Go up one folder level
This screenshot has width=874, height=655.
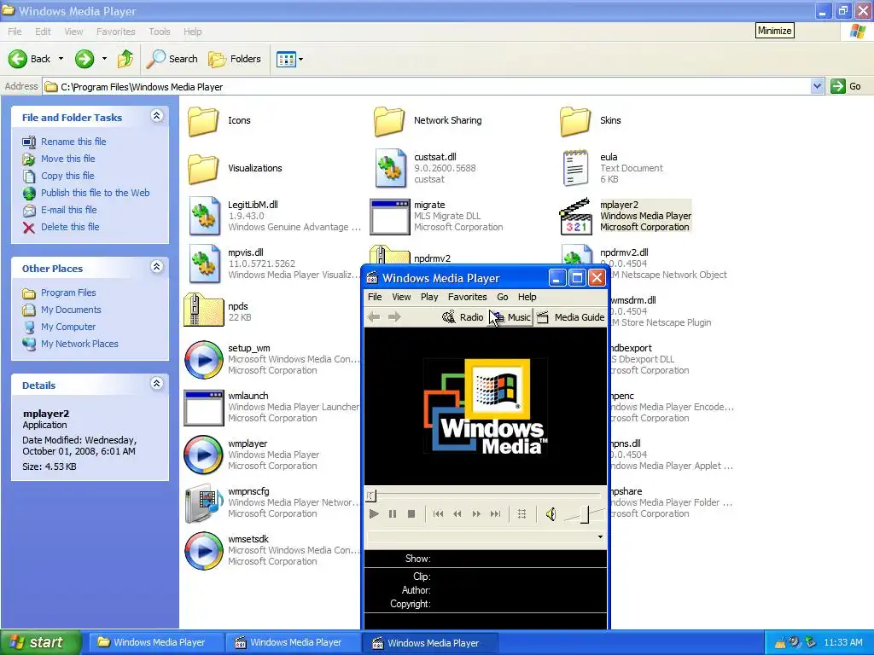click(x=125, y=59)
